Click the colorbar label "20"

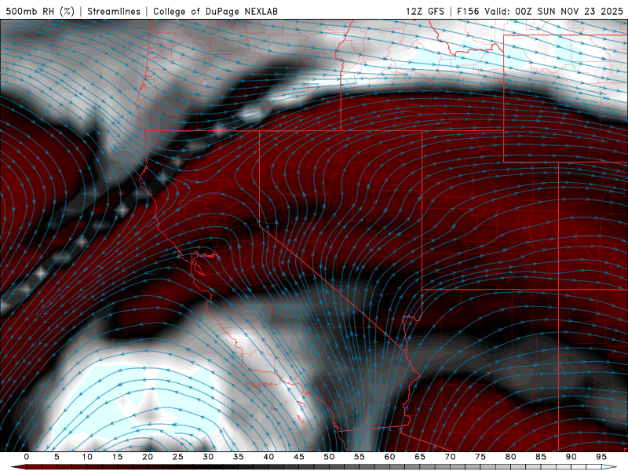148,457
